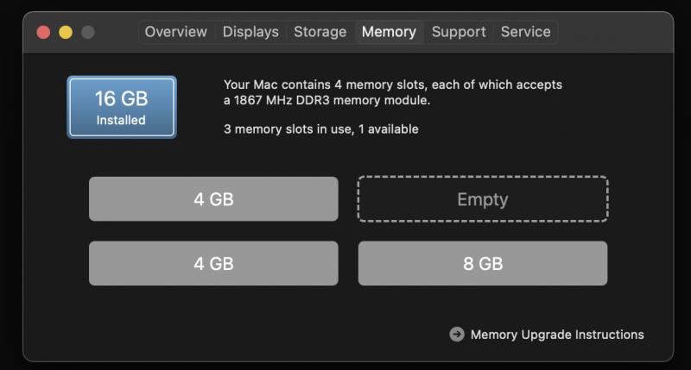Open the Memory Upgrade Instructions link
This screenshot has width=691, height=370.
(x=557, y=335)
